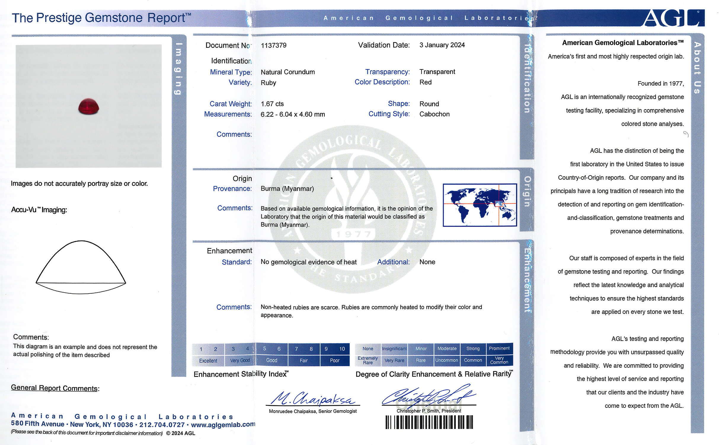Image resolution: width=719 pixels, height=445 pixels.
Task: Click the ruby gemstone photo
Action: click(89, 106)
